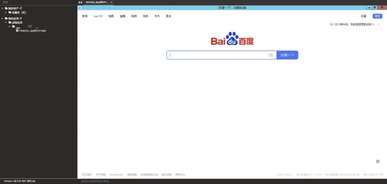Click the 我的应用 label
This screenshot has width=387, height=184.
tap(13, 19)
